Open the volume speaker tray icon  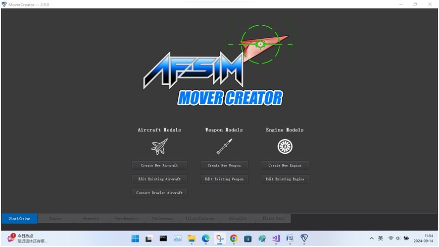click(398, 238)
